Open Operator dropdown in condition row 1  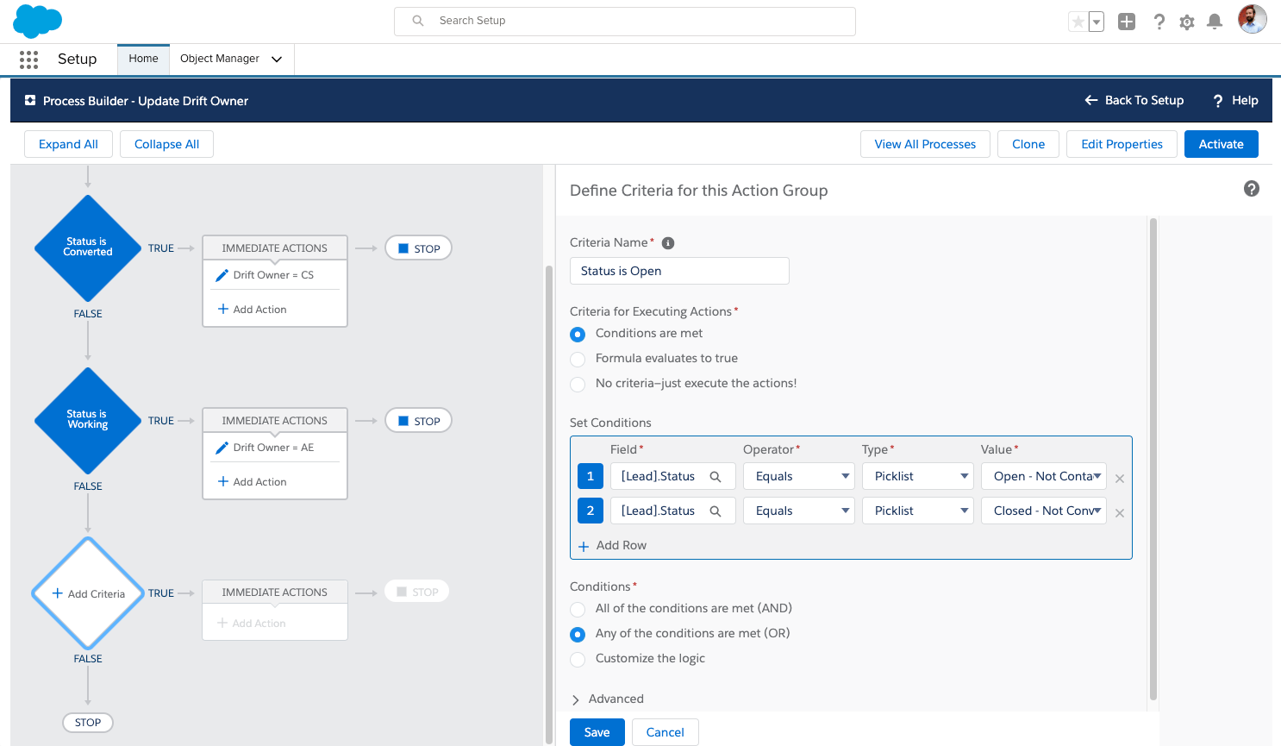coord(799,476)
